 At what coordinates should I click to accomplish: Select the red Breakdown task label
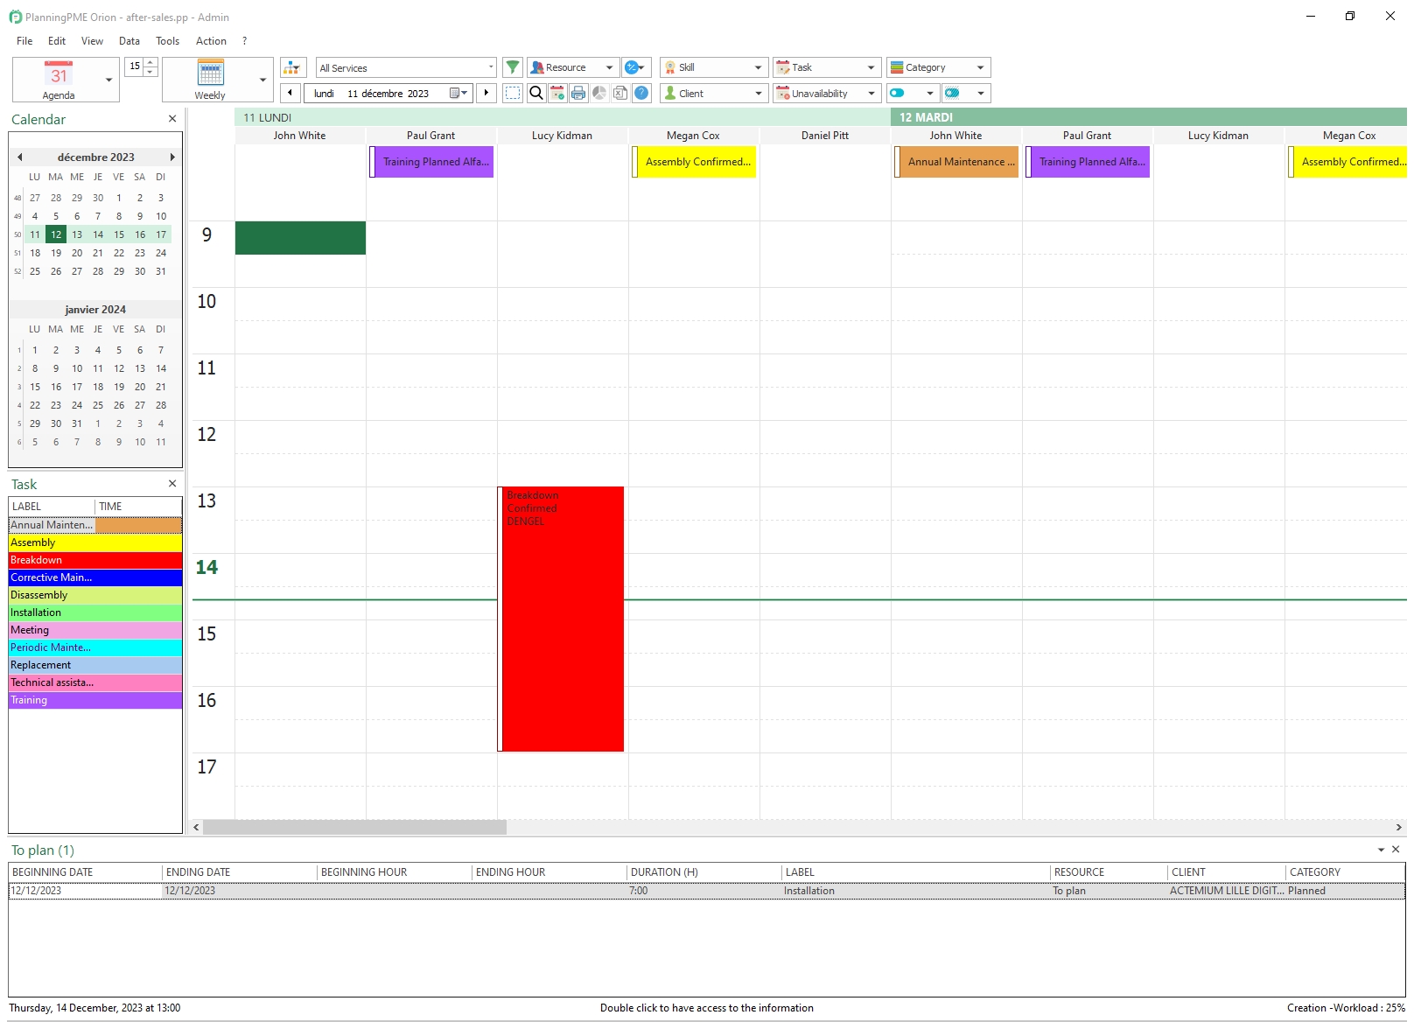click(95, 560)
